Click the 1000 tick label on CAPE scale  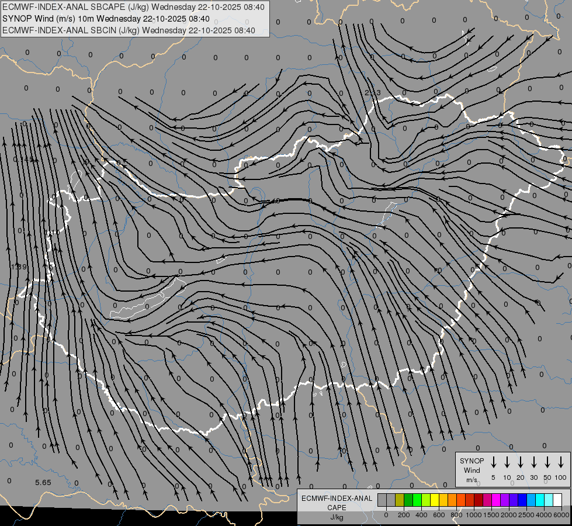point(474,515)
